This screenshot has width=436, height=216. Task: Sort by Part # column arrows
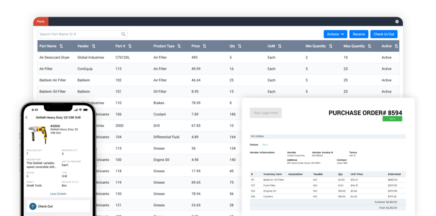click(130, 46)
